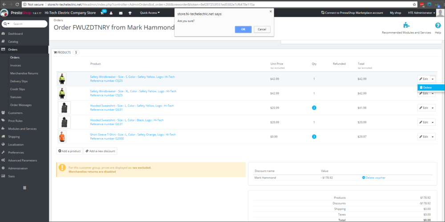445x222 pixels.
Task: Edit the Short Sleeve T-Shirt row
Action: click(424, 137)
